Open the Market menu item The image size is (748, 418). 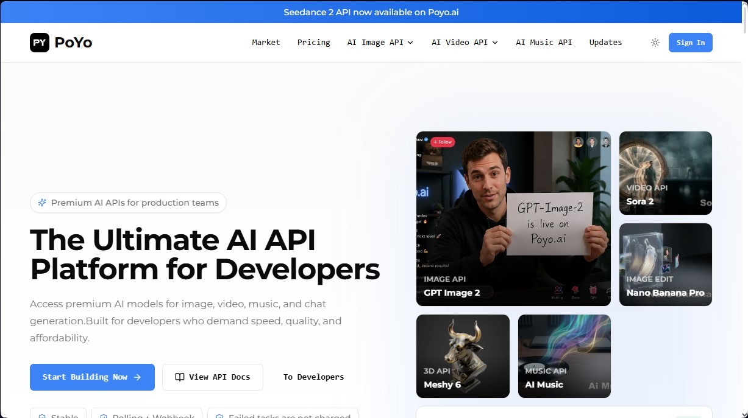click(266, 43)
